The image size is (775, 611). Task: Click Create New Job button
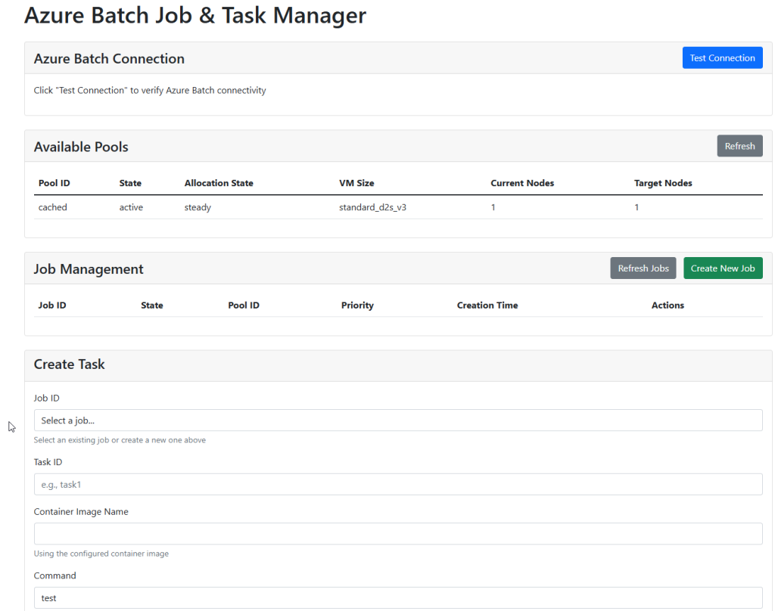pyautogui.click(x=723, y=268)
